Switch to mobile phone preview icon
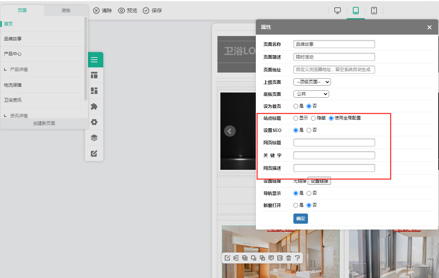Screen dimensions: 439x278 pos(374,11)
